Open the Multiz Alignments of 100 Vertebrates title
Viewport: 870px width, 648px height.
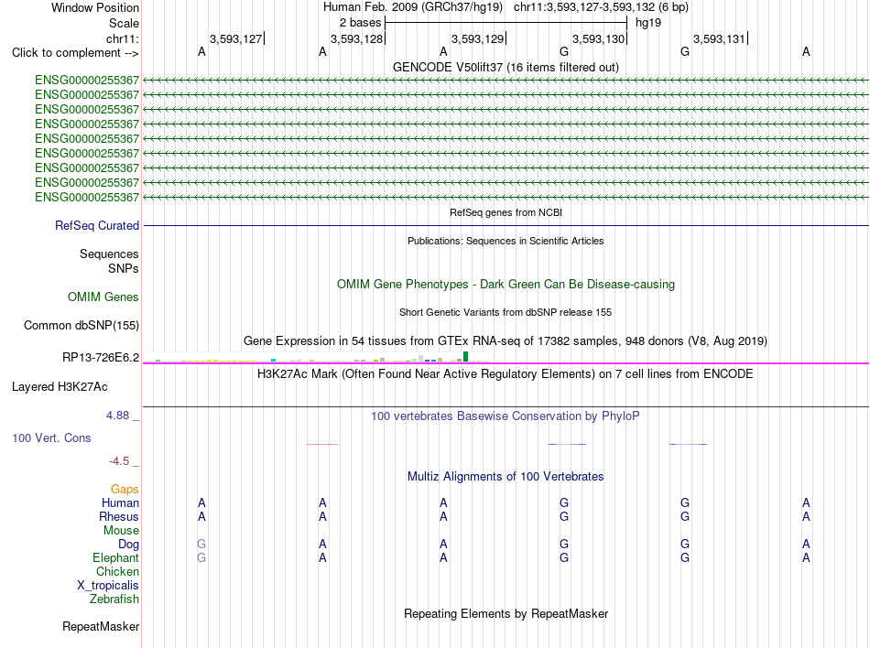coord(506,476)
